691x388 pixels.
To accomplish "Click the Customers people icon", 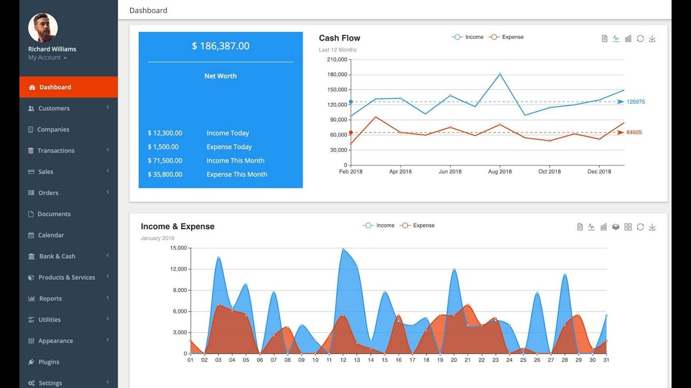I will (x=31, y=108).
